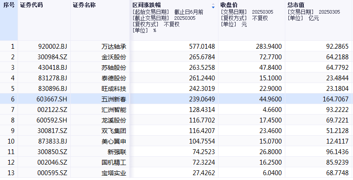This screenshot has height=180, width=353.
Task: Click stock name 金沃股份
Action: (113, 57)
